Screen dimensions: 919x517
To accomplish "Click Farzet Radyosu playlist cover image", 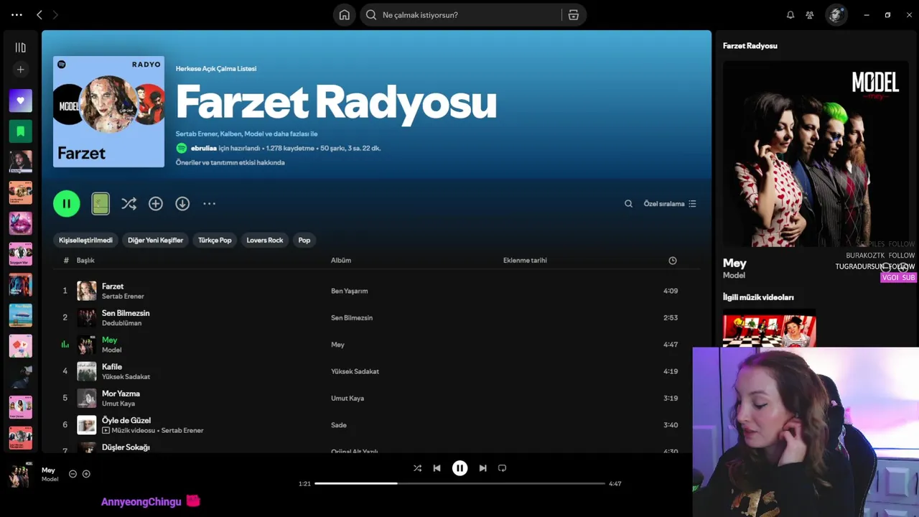I will [x=108, y=111].
